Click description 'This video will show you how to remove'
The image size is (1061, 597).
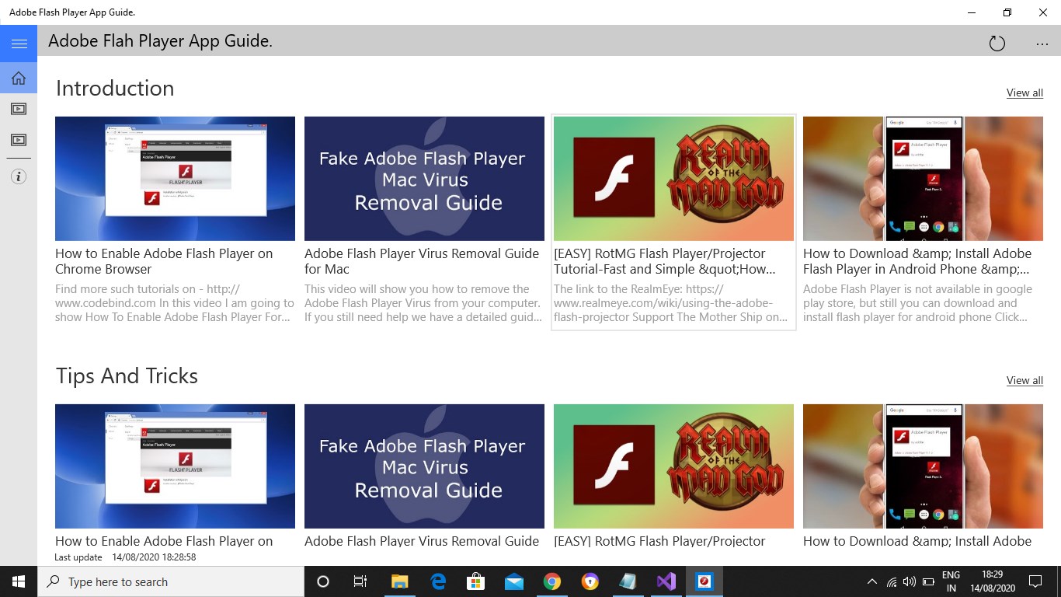click(423, 303)
